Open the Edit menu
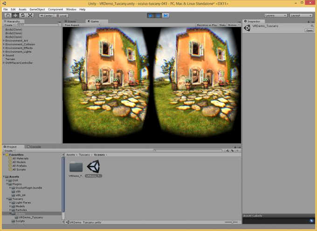 pyautogui.click(x=13, y=9)
